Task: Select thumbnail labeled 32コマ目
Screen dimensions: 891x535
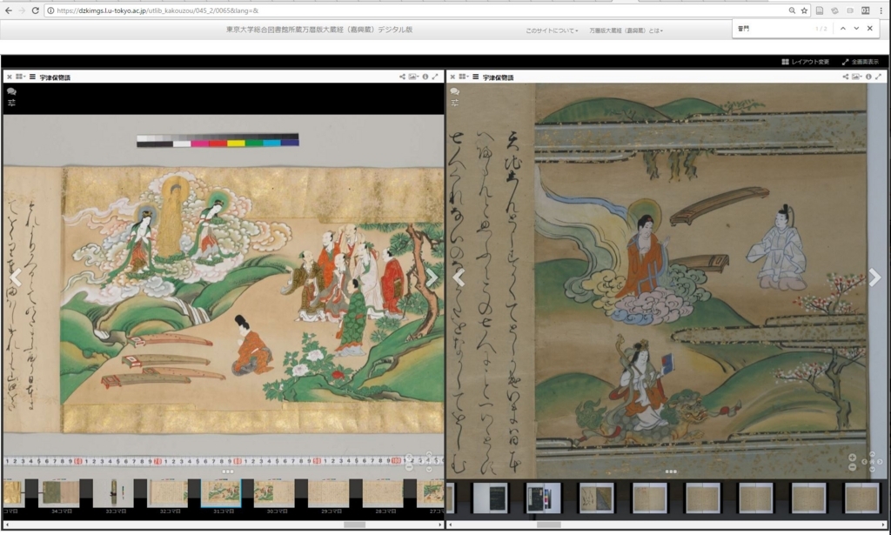Action: click(x=169, y=493)
